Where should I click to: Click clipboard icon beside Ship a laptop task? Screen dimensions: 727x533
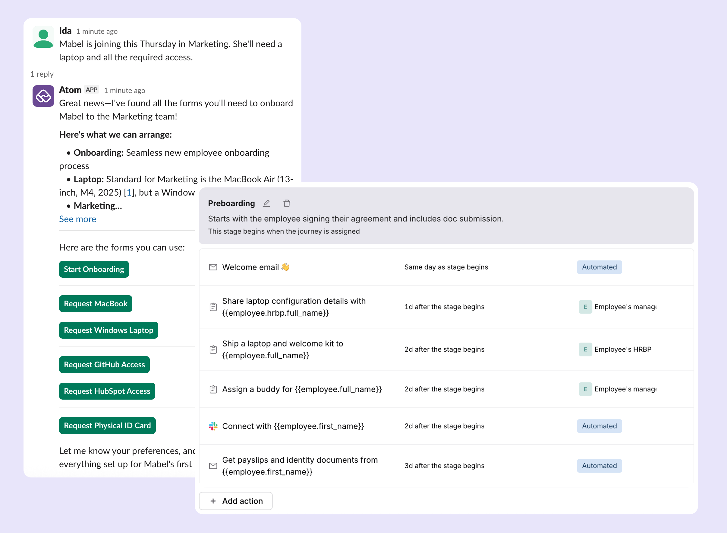[213, 349]
